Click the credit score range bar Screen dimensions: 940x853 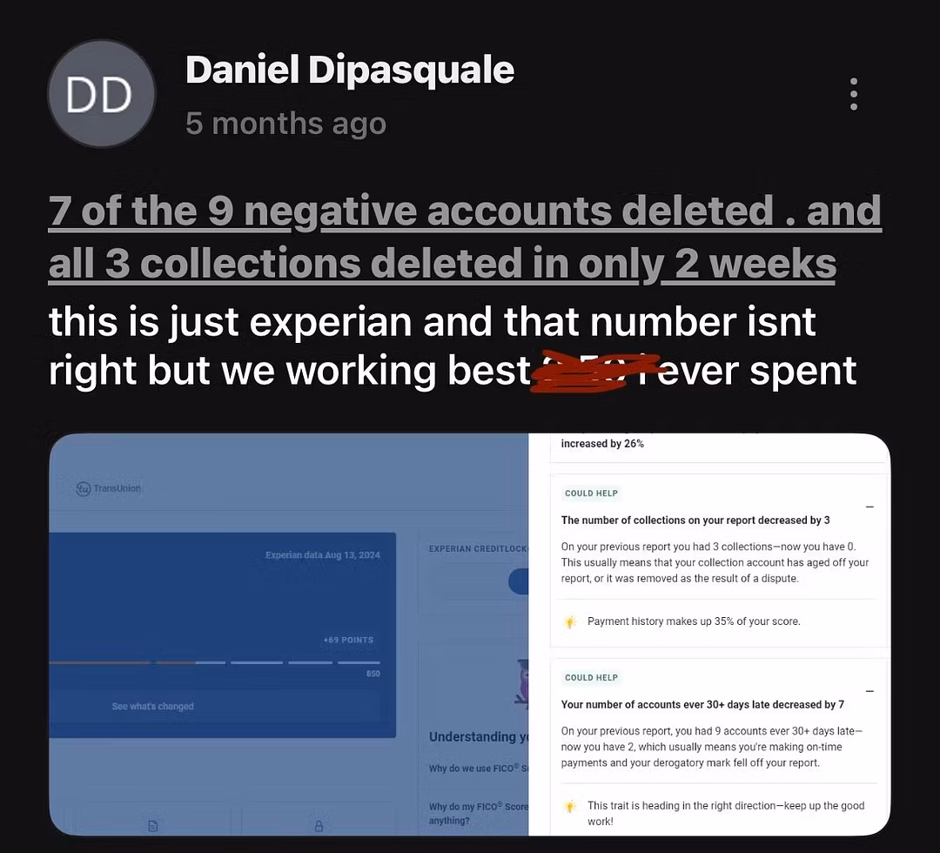(215, 662)
